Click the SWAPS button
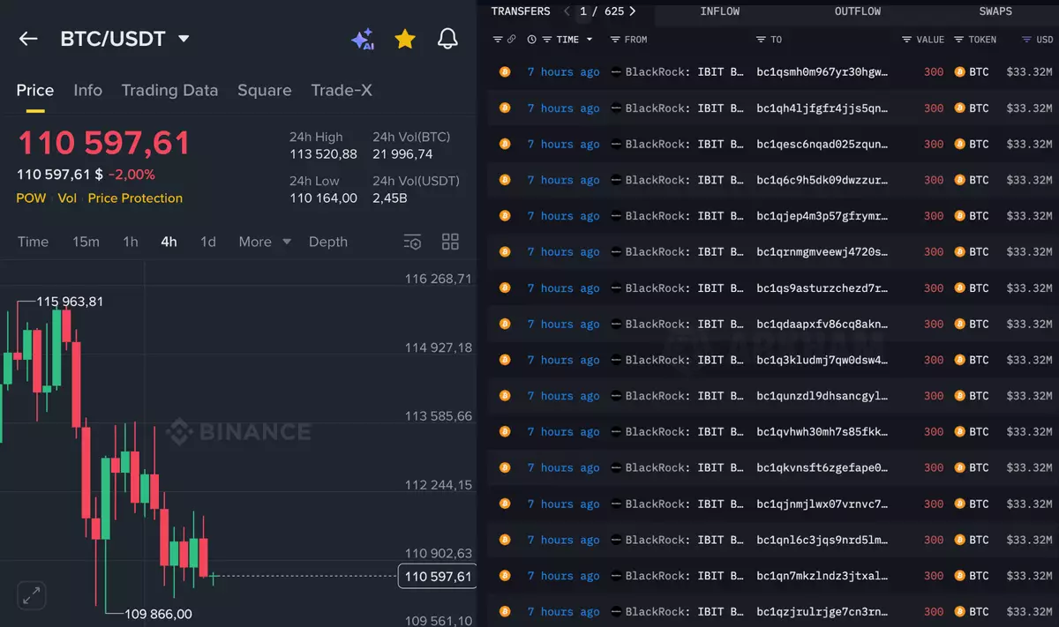The width and height of the screenshot is (1059, 627). tap(995, 11)
